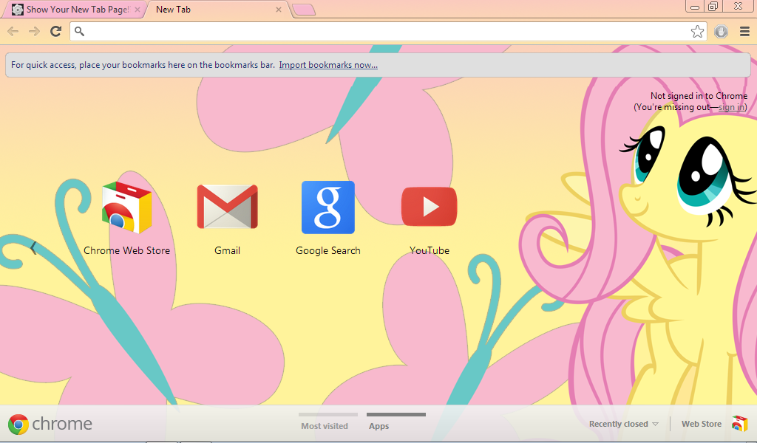
Task: Click Import bookmarks now link
Action: (x=328, y=65)
